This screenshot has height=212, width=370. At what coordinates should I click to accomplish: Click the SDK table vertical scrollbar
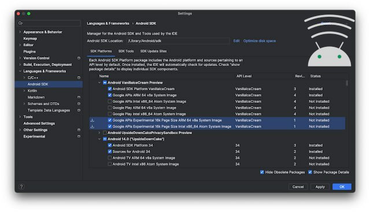click(x=347, y=83)
